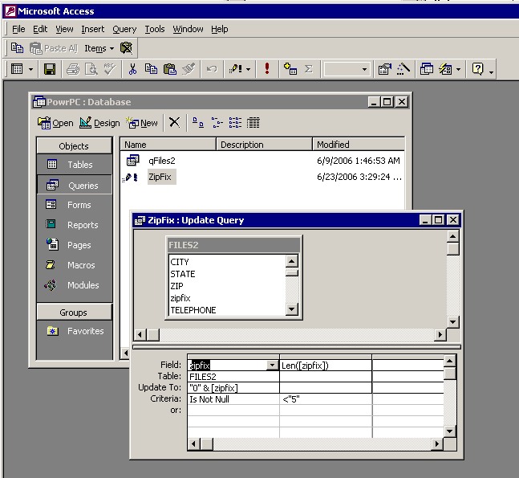
Task: Toggle the Totals sigma icon
Action: 309,69
